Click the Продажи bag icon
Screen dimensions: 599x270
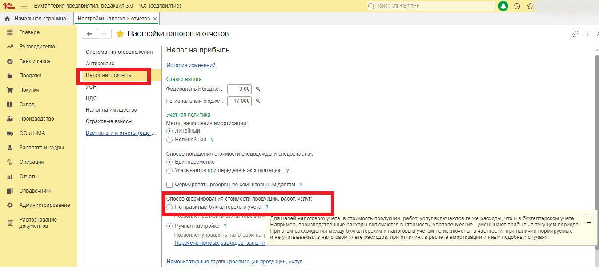click(10, 76)
